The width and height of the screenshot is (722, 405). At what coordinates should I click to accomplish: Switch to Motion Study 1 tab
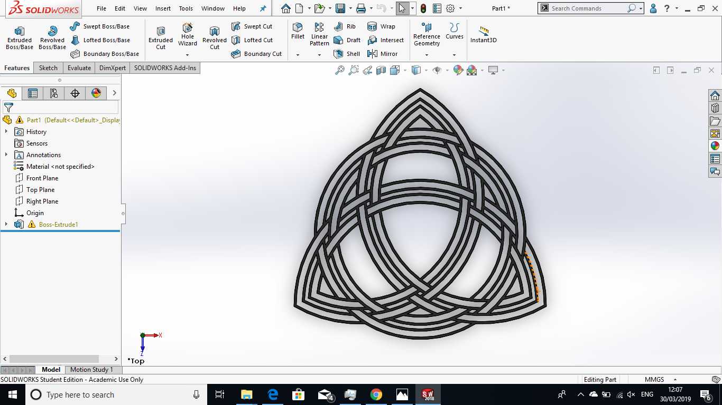point(91,370)
